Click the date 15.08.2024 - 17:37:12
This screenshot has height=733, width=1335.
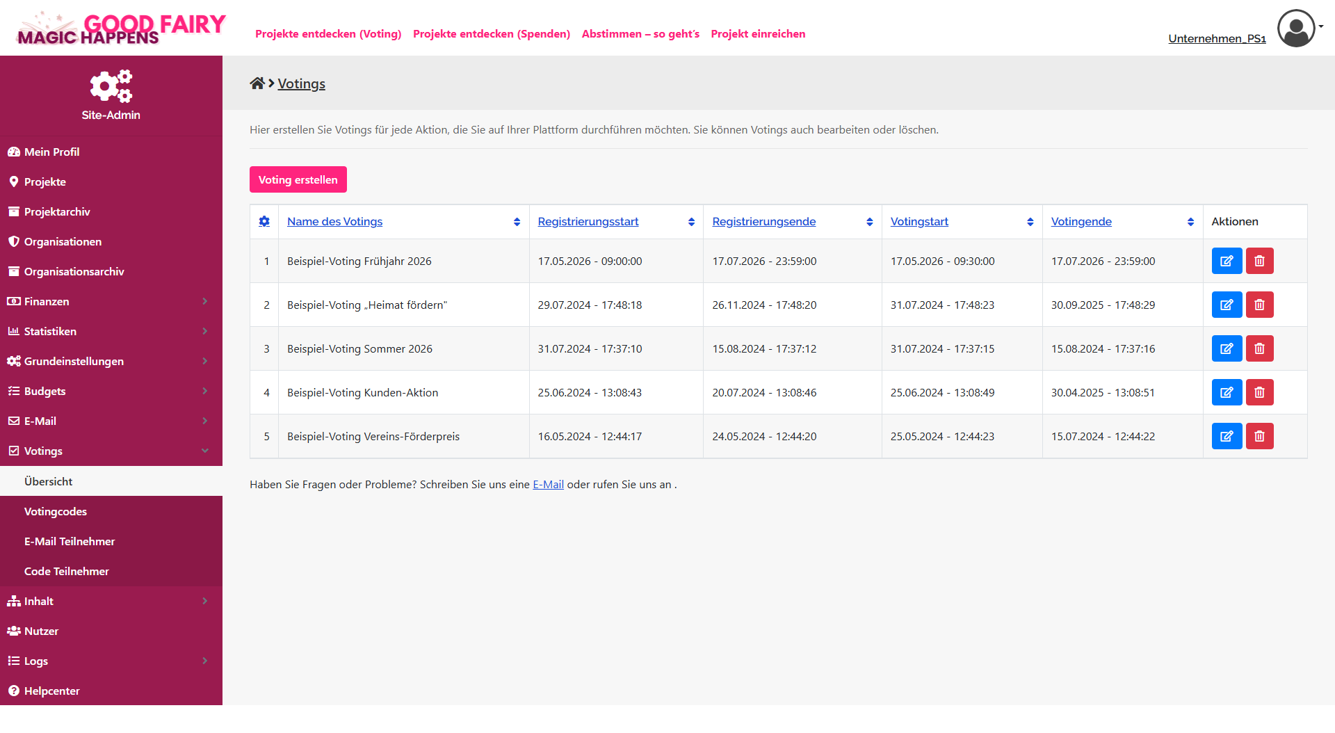pos(764,348)
